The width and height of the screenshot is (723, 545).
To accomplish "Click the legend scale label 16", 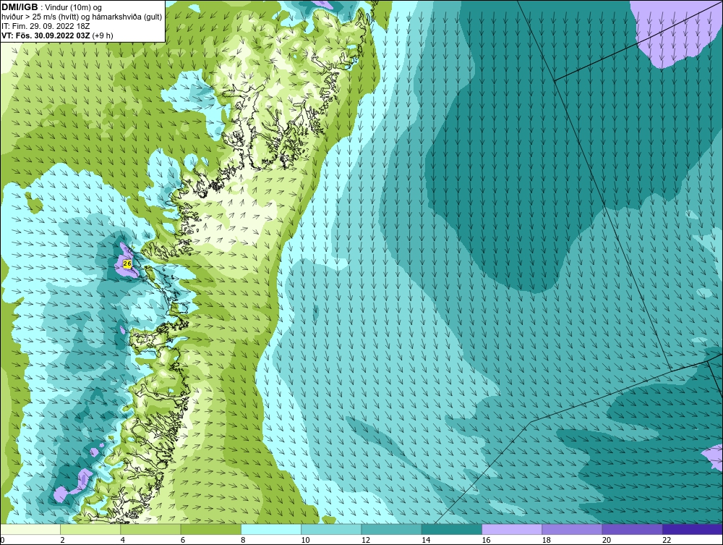I will pyautogui.click(x=487, y=541).
